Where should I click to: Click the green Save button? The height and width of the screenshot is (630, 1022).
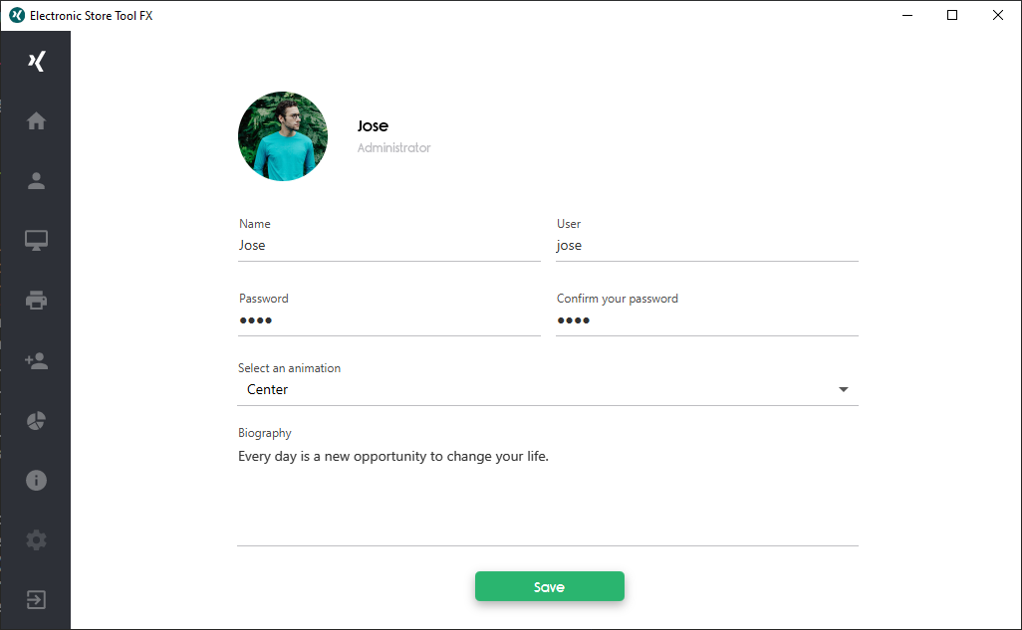pyautogui.click(x=550, y=586)
